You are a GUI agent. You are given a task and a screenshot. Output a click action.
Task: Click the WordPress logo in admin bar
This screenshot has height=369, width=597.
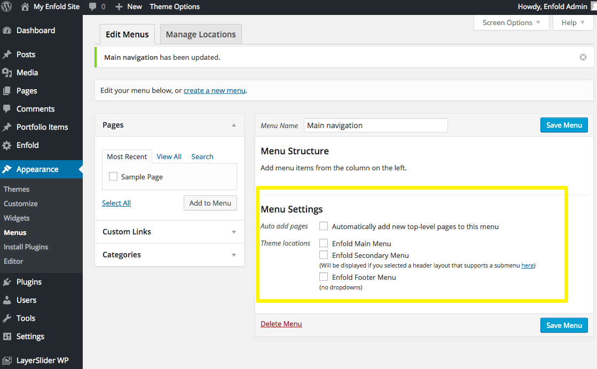tap(6, 7)
